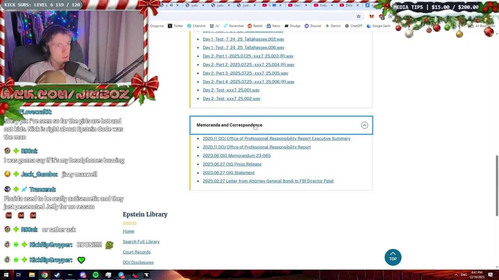The height and width of the screenshot is (280, 499).
Task: Switch to Chrome in taskbar
Action: [x=45, y=275]
